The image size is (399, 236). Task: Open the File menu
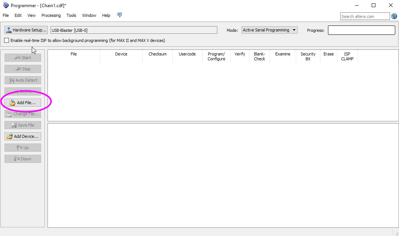tap(6, 15)
